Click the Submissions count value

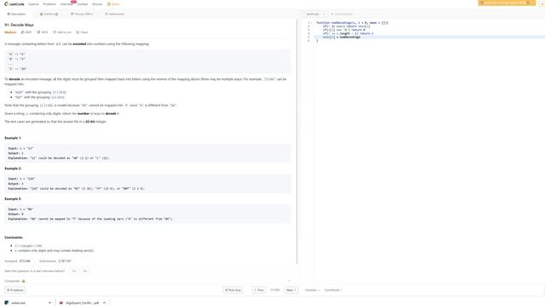[65, 261]
